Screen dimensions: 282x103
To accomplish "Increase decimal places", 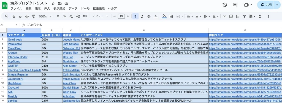I will (x=78, y=16).
